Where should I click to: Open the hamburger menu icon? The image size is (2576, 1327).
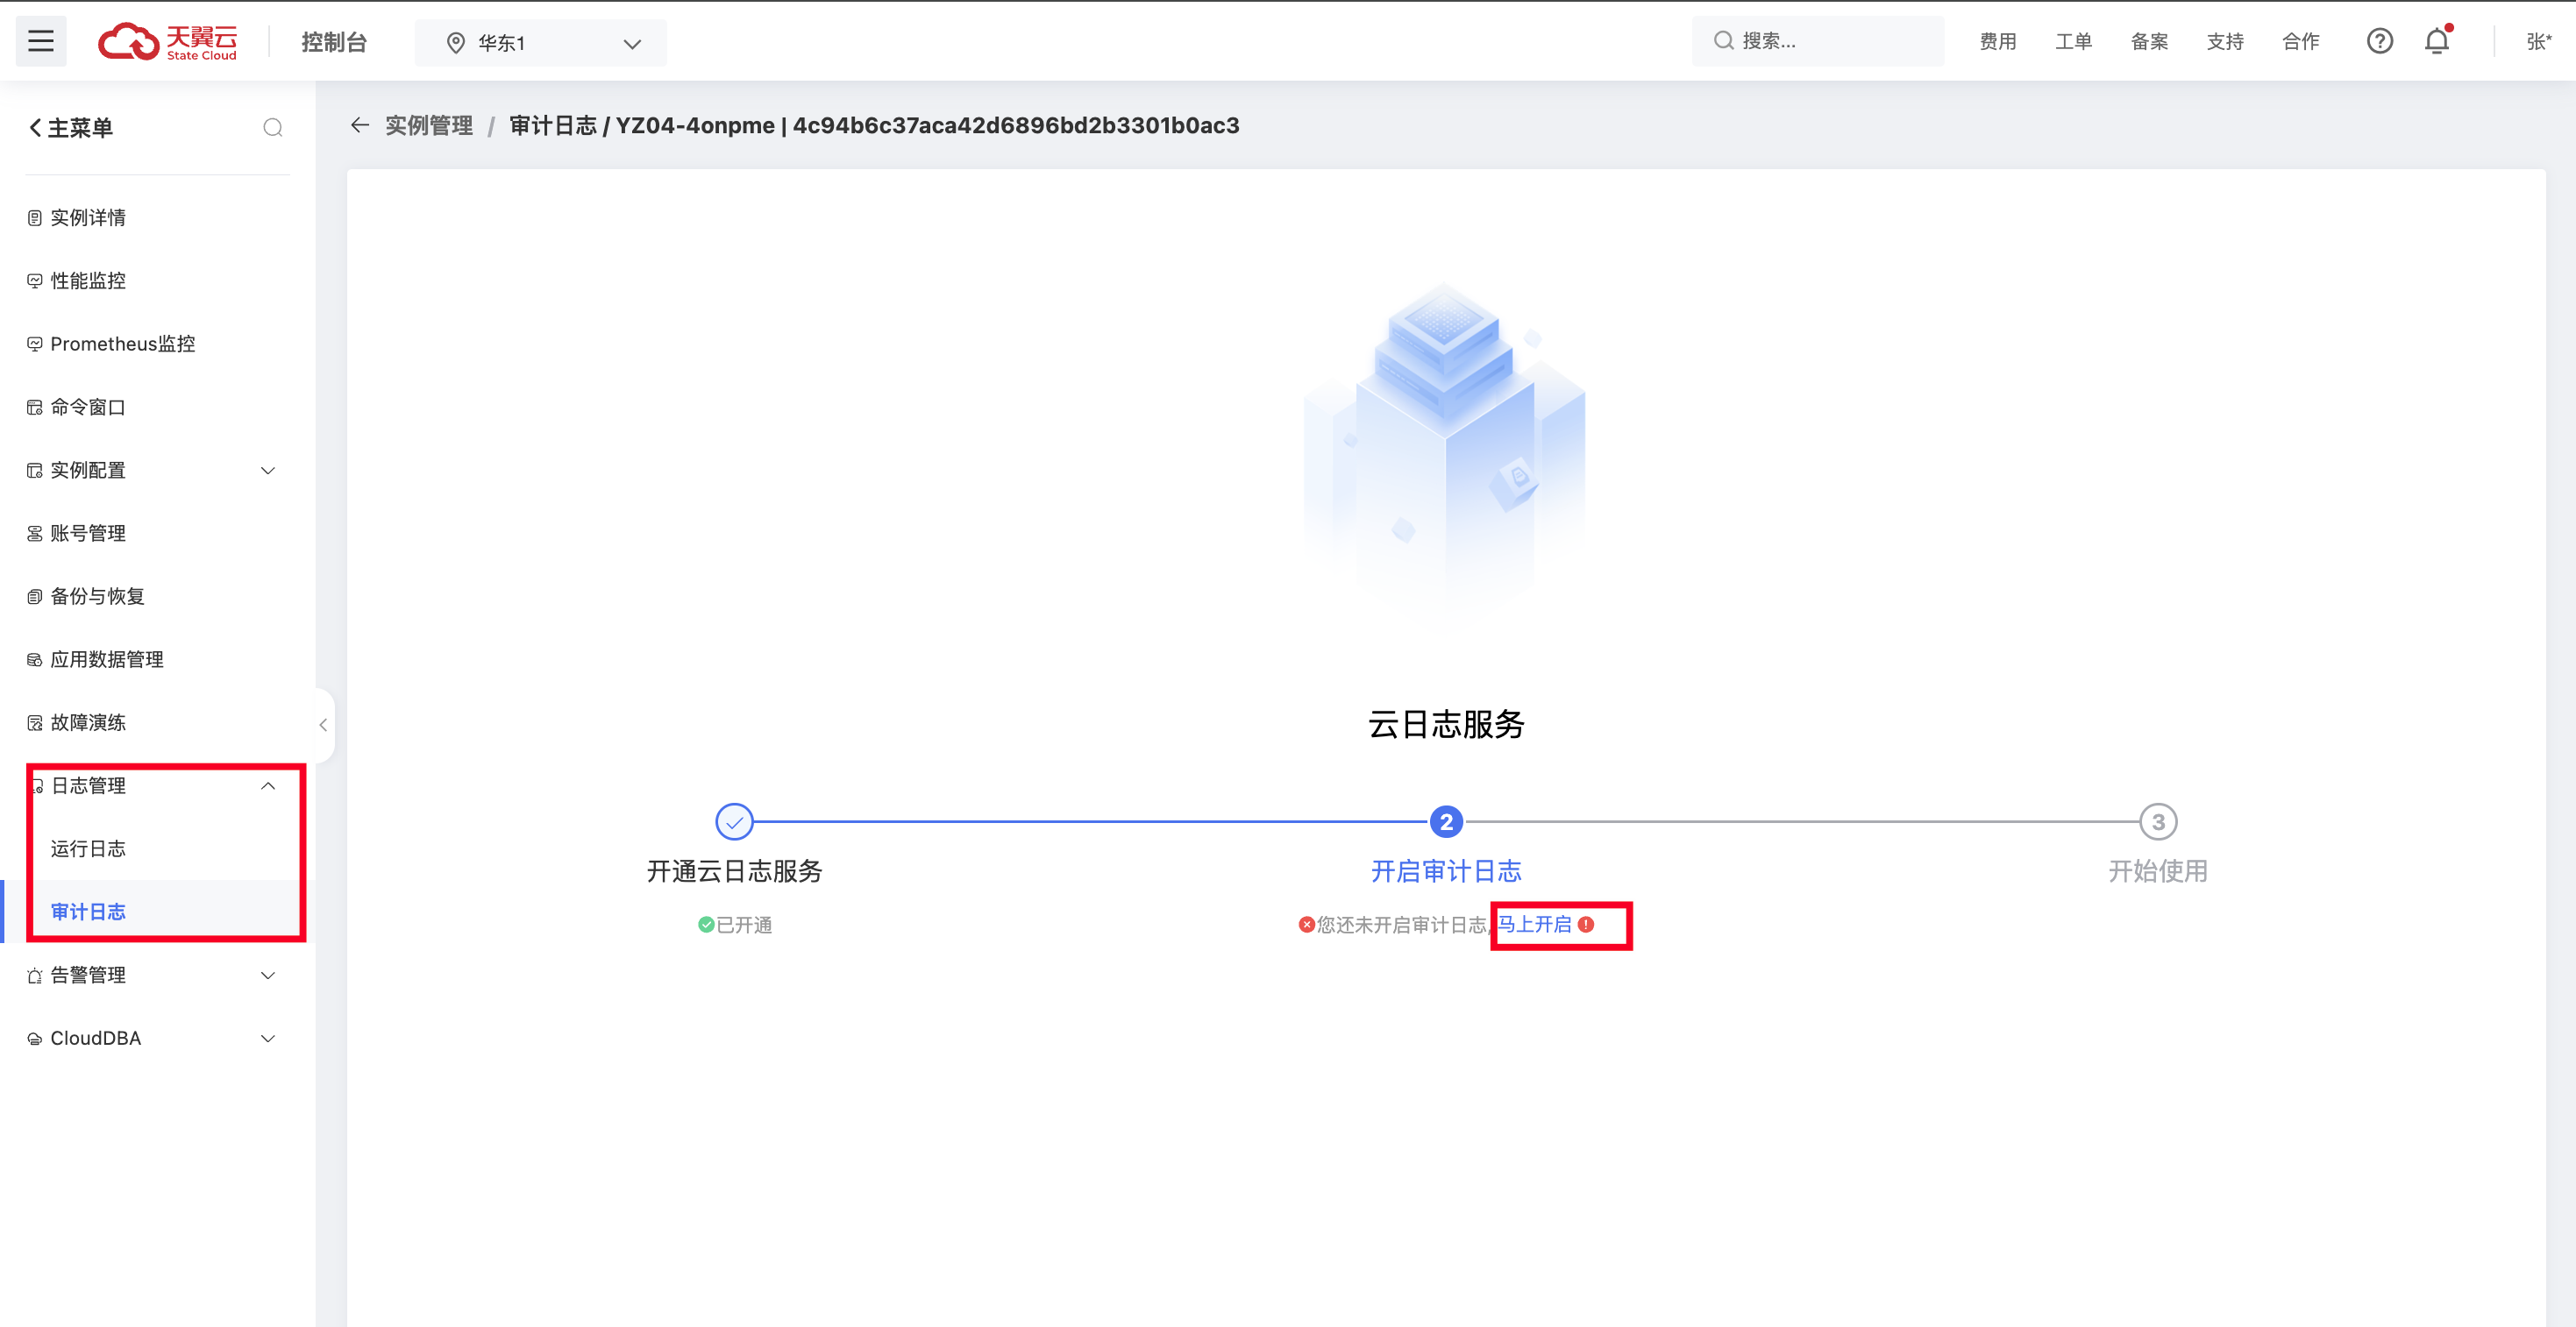click(41, 41)
